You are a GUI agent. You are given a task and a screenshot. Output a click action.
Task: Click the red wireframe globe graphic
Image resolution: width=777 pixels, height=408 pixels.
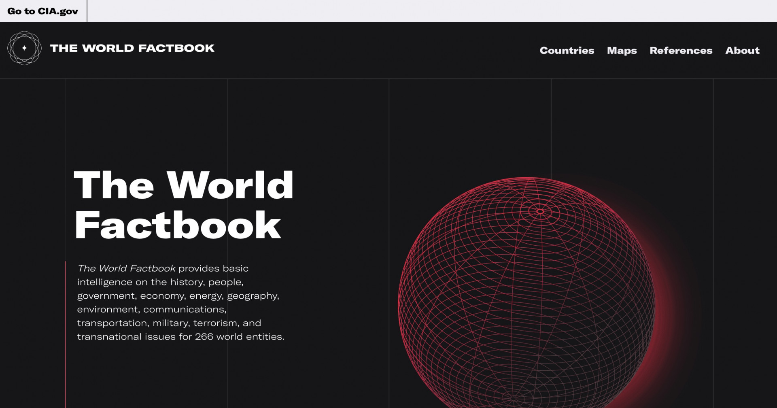(526, 292)
